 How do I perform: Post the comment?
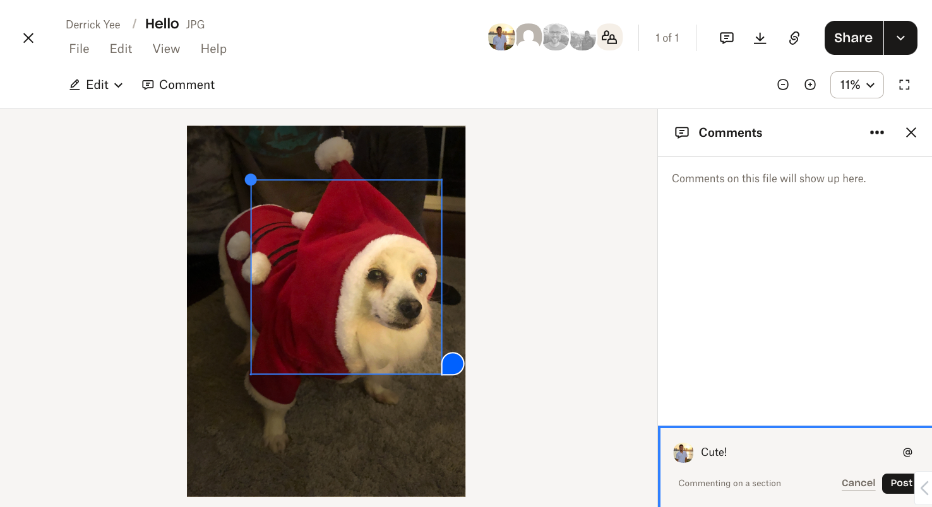click(901, 483)
